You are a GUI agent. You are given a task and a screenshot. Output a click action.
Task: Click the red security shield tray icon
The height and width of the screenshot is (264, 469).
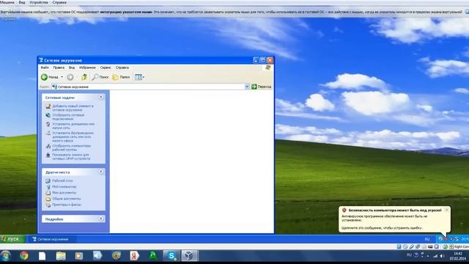pyautogui.click(x=446, y=239)
